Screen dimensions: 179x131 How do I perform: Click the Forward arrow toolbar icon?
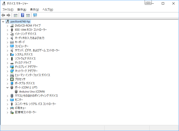[x=9, y=15]
